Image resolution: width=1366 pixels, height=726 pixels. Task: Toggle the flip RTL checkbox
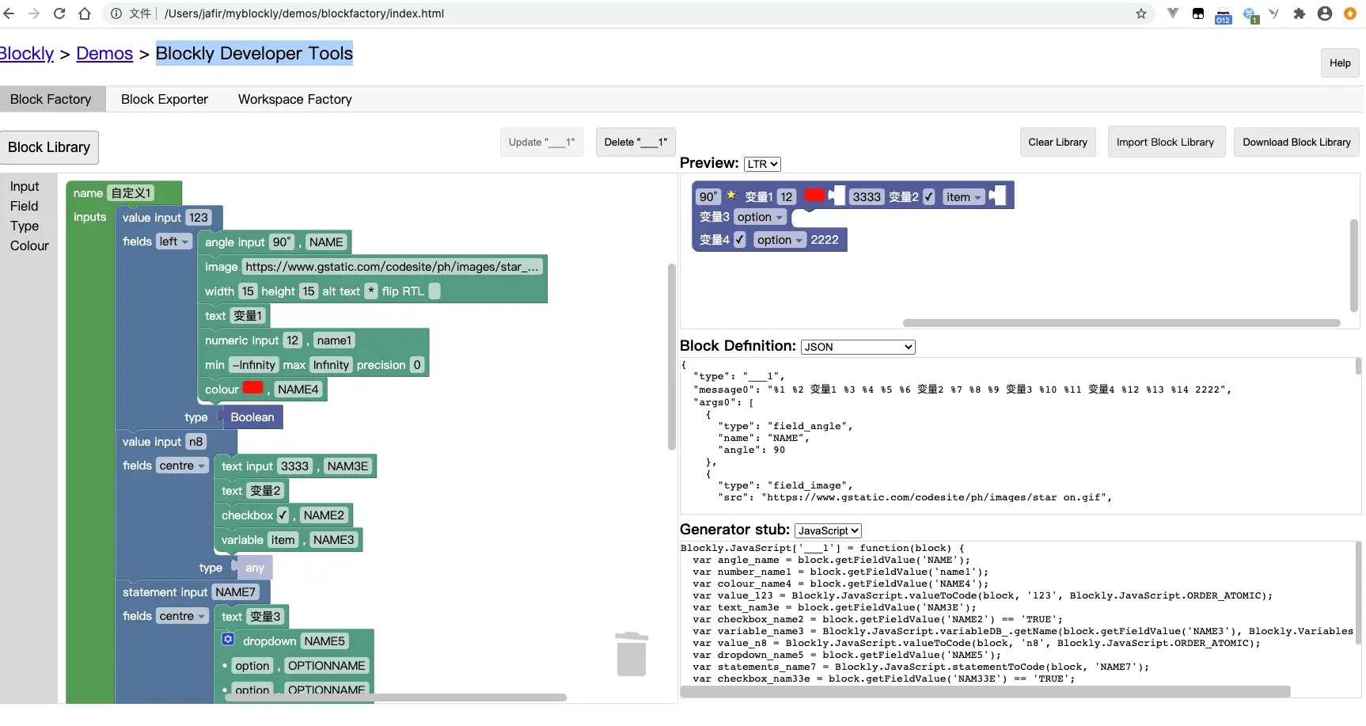pos(434,291)
